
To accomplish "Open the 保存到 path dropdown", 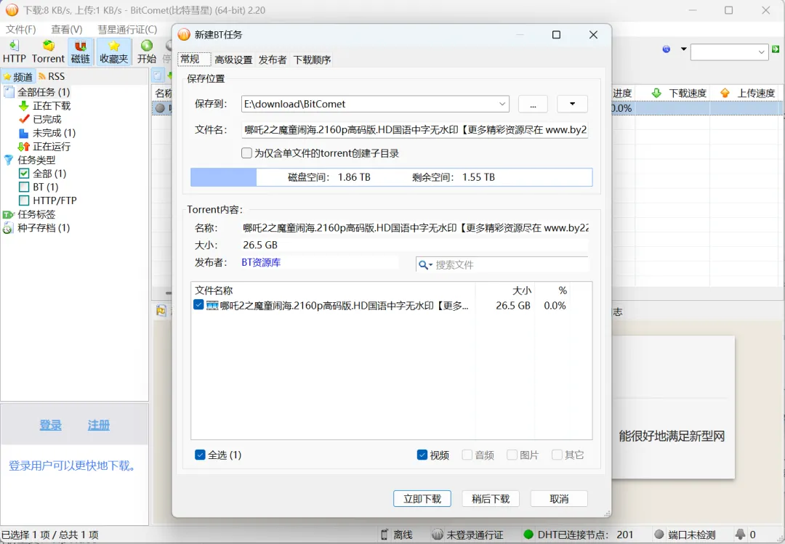I will (x=502, y=104).
